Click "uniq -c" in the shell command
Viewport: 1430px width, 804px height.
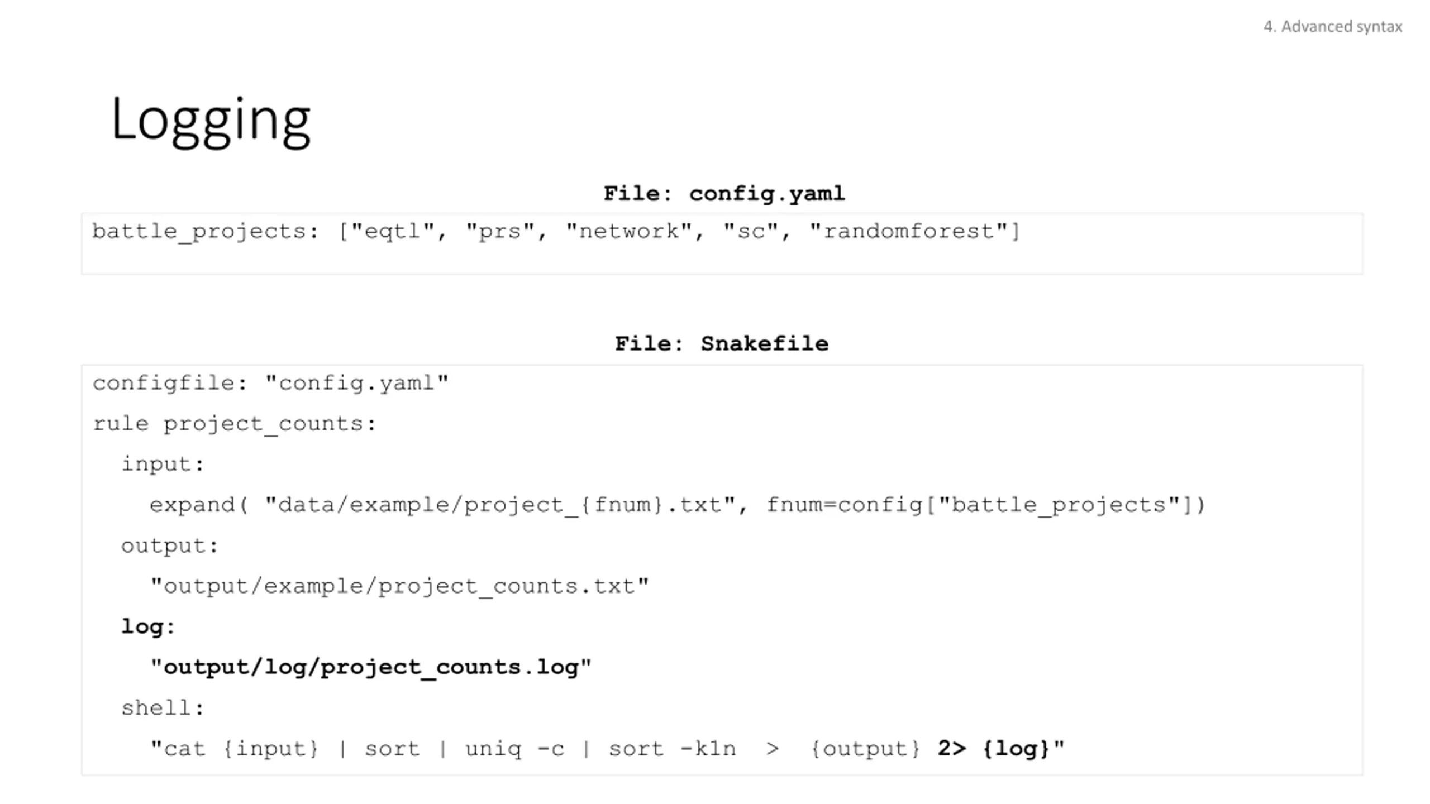[x=514, y=749]
